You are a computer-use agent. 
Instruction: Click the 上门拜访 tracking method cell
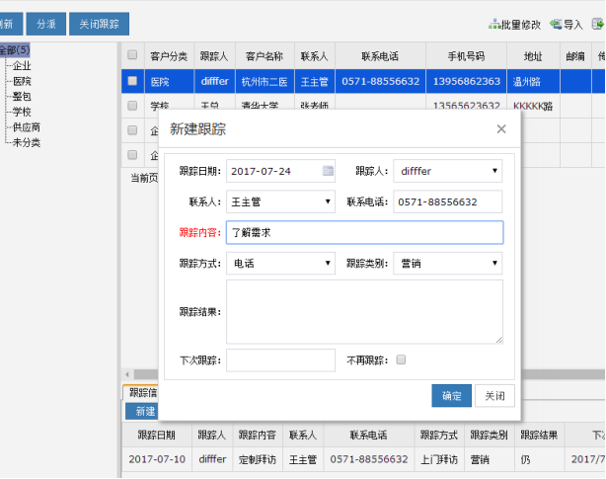(x=439, y=459)
